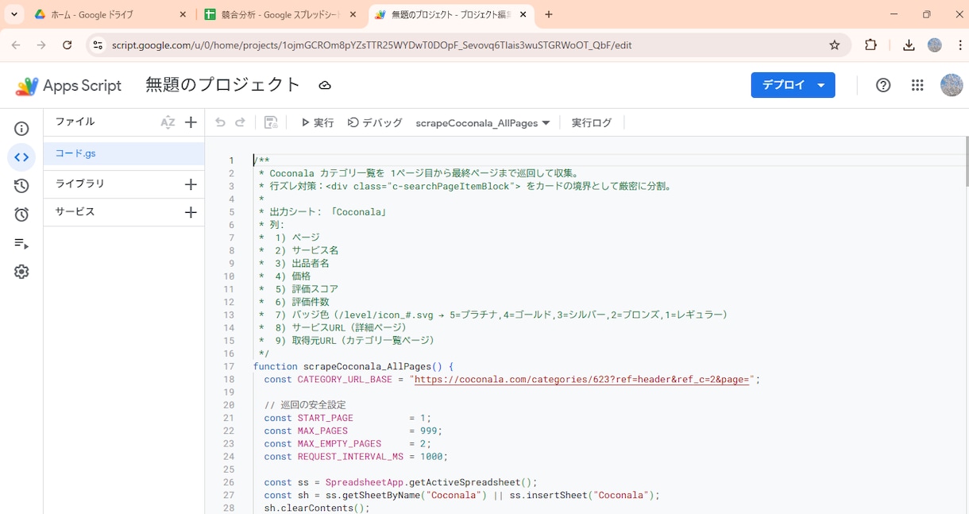
Task: Run the script with 実行 button
Action: 317,123
